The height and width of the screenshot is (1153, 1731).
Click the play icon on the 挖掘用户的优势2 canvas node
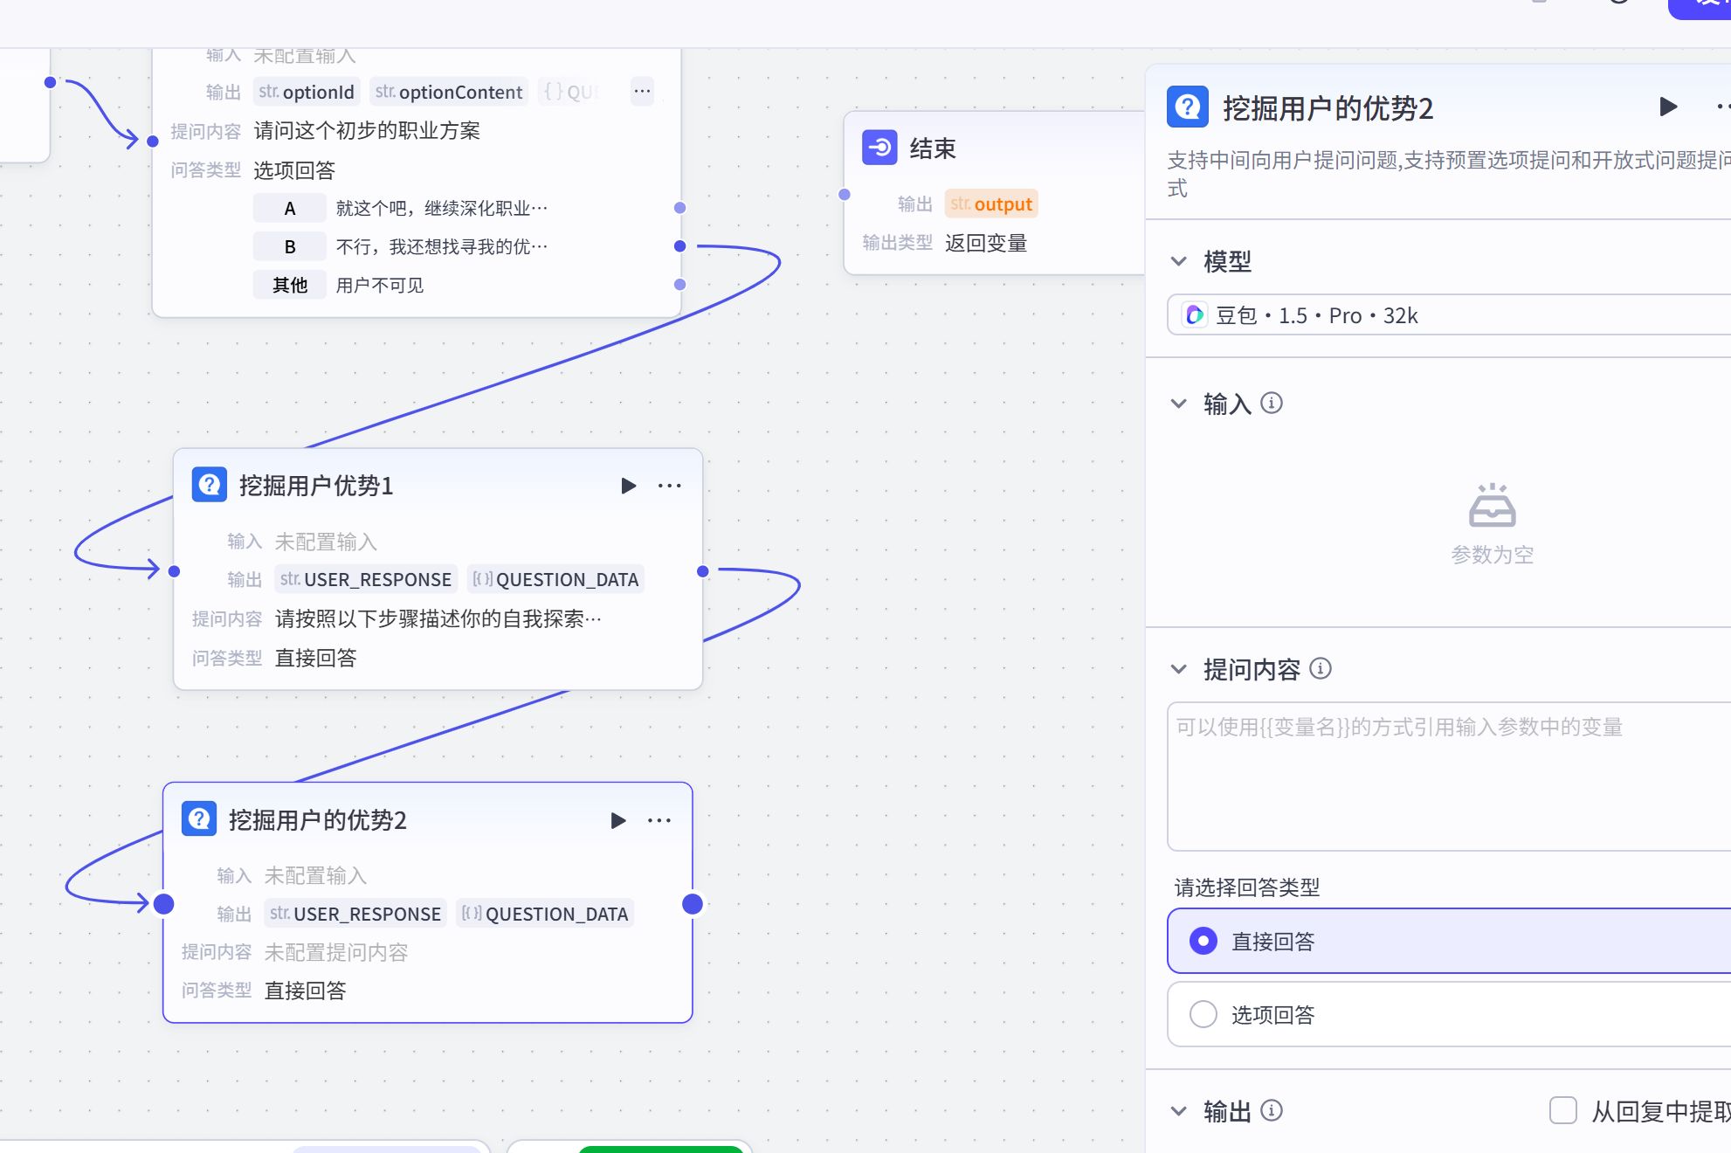click(x=619, y=820)
